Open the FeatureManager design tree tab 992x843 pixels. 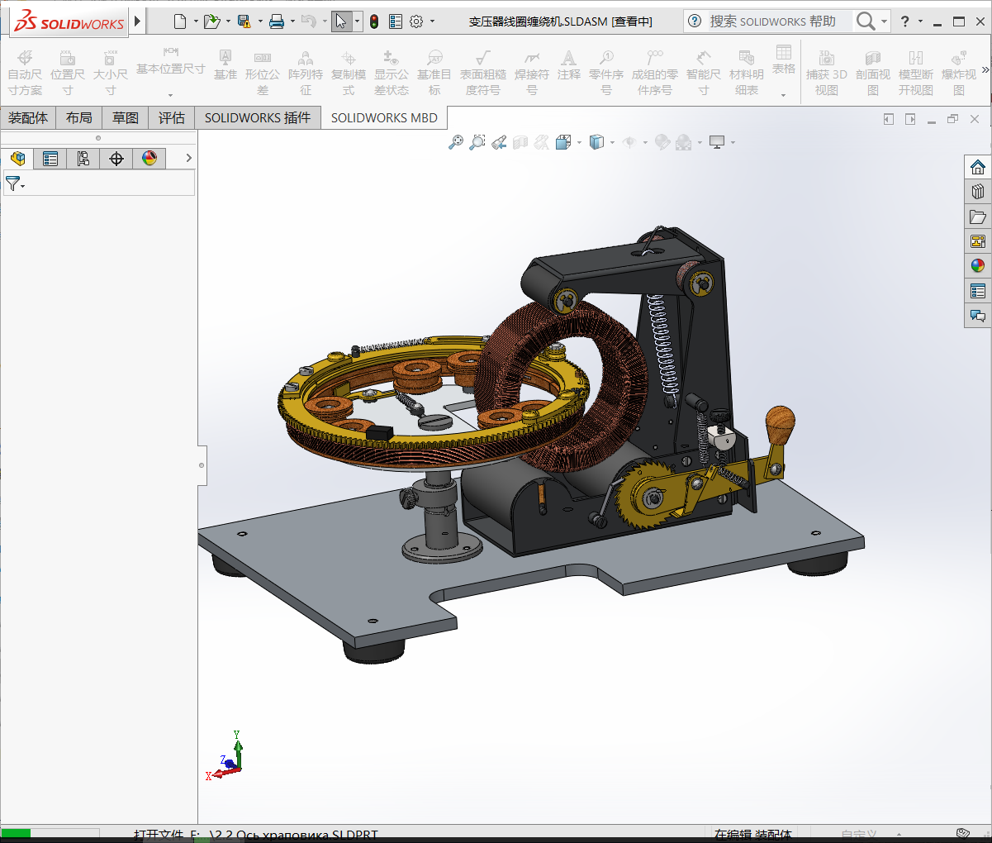17,159
